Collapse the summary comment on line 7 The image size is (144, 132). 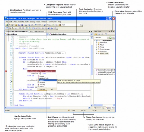(13, 37)
